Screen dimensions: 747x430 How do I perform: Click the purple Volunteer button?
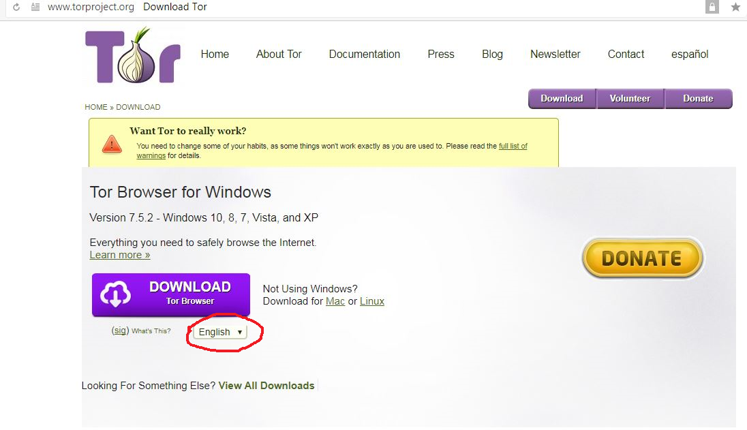click(x=630, y=98)
